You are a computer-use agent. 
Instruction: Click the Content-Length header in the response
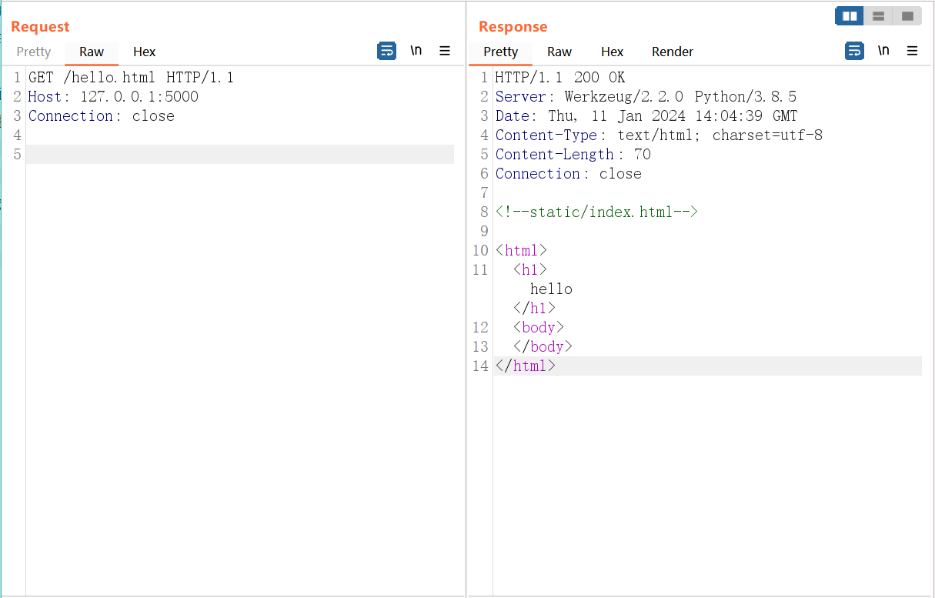[x=554, y=155]
